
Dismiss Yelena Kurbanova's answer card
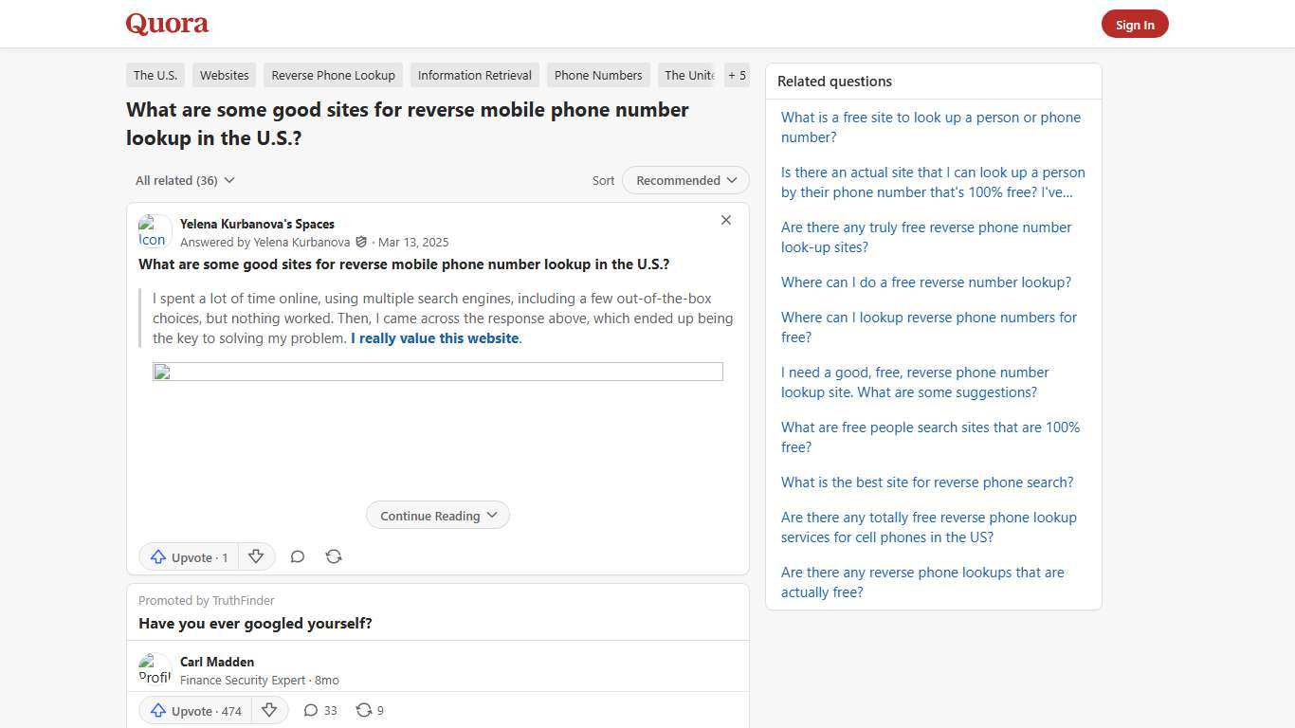pos(725,220)
